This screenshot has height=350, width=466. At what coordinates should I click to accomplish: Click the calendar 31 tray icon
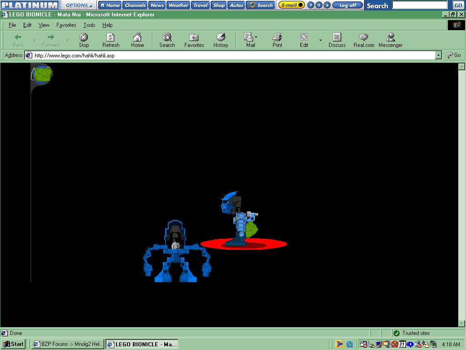[402, 345]
